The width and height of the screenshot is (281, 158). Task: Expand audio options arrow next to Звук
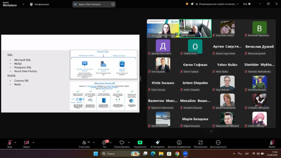coord(15,143)
